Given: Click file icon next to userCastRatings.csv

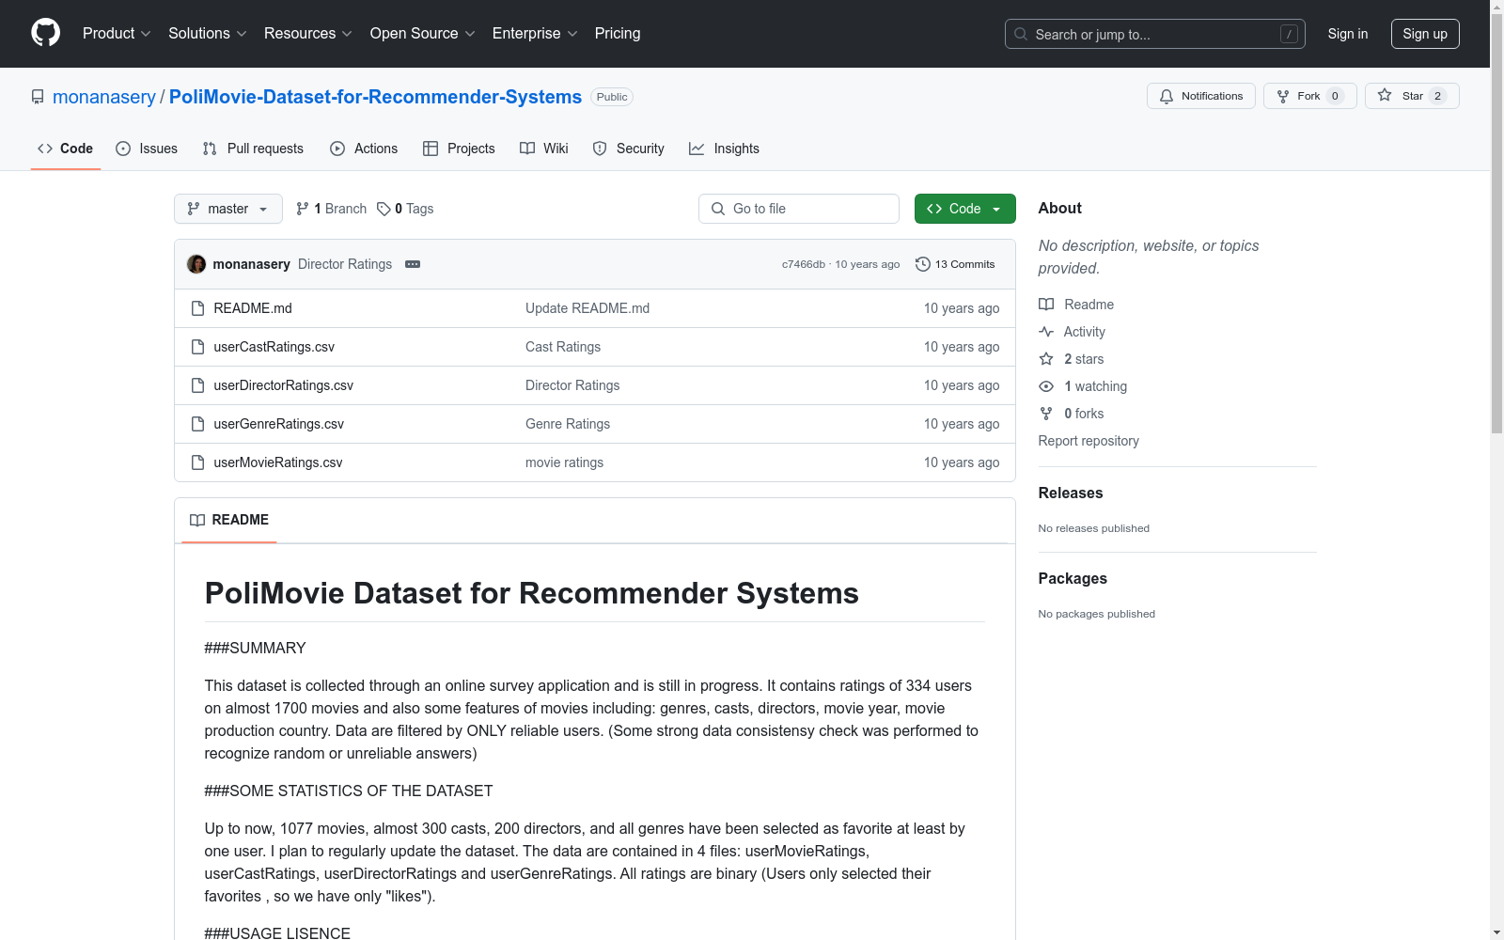Looking at the screenshot, I should click(197, 347).
